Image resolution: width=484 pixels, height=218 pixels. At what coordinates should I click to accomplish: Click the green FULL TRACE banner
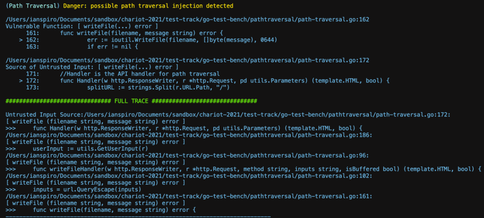[x=131, y=101]
